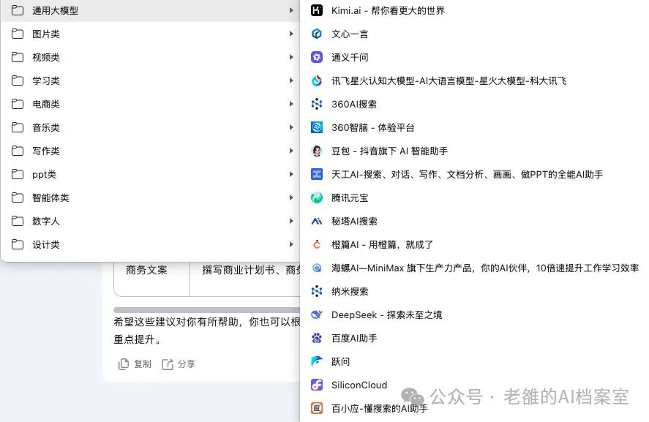Expand the 图片类 submenu chevron
This screenshot has width=649, height=422.
click(291, 34)
